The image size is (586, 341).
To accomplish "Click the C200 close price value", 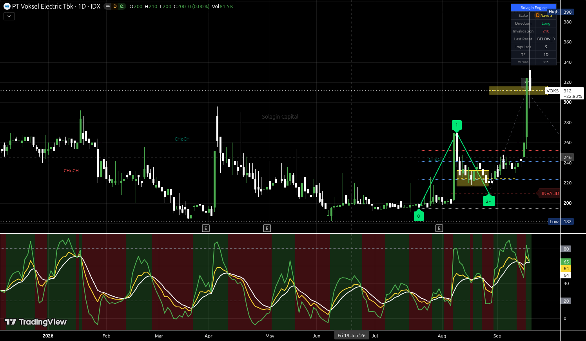I will click(180, 6).
